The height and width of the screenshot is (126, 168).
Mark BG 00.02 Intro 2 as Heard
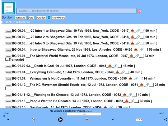pyautogui.click(x=8, y=38)
